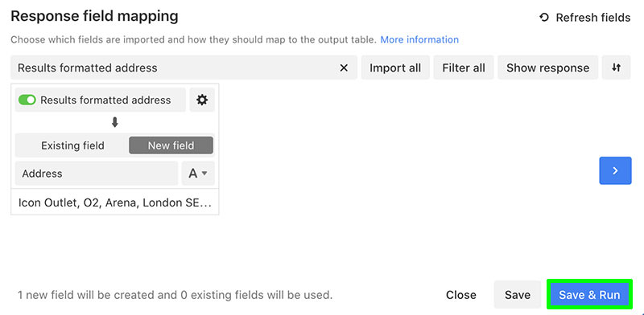Viewport: 644px width, 315px height.
Task: Click the Save button
Action: 518,295
